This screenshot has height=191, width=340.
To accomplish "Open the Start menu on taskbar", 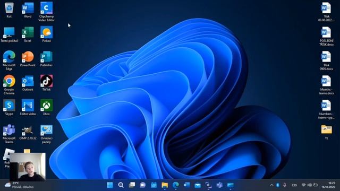I will coord(110,185).
